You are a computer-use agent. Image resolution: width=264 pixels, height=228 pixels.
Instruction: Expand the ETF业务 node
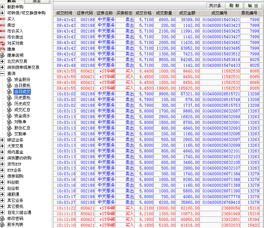point(2,170)
